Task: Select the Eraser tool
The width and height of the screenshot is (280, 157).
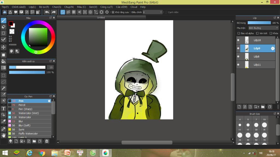Action: [3, 27]
